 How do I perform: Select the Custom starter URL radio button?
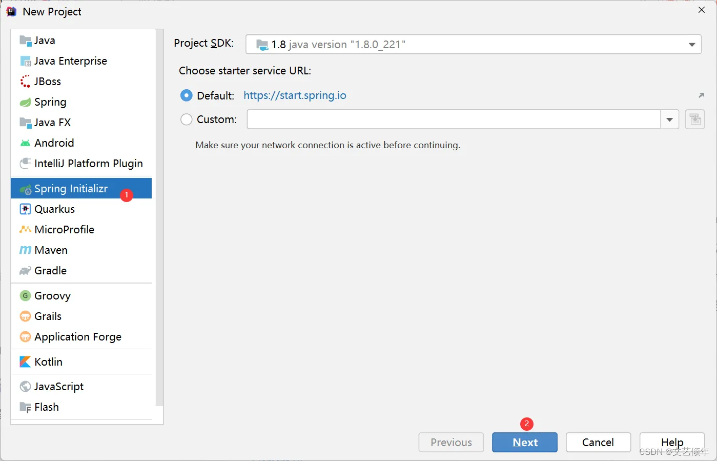[187, 119]
